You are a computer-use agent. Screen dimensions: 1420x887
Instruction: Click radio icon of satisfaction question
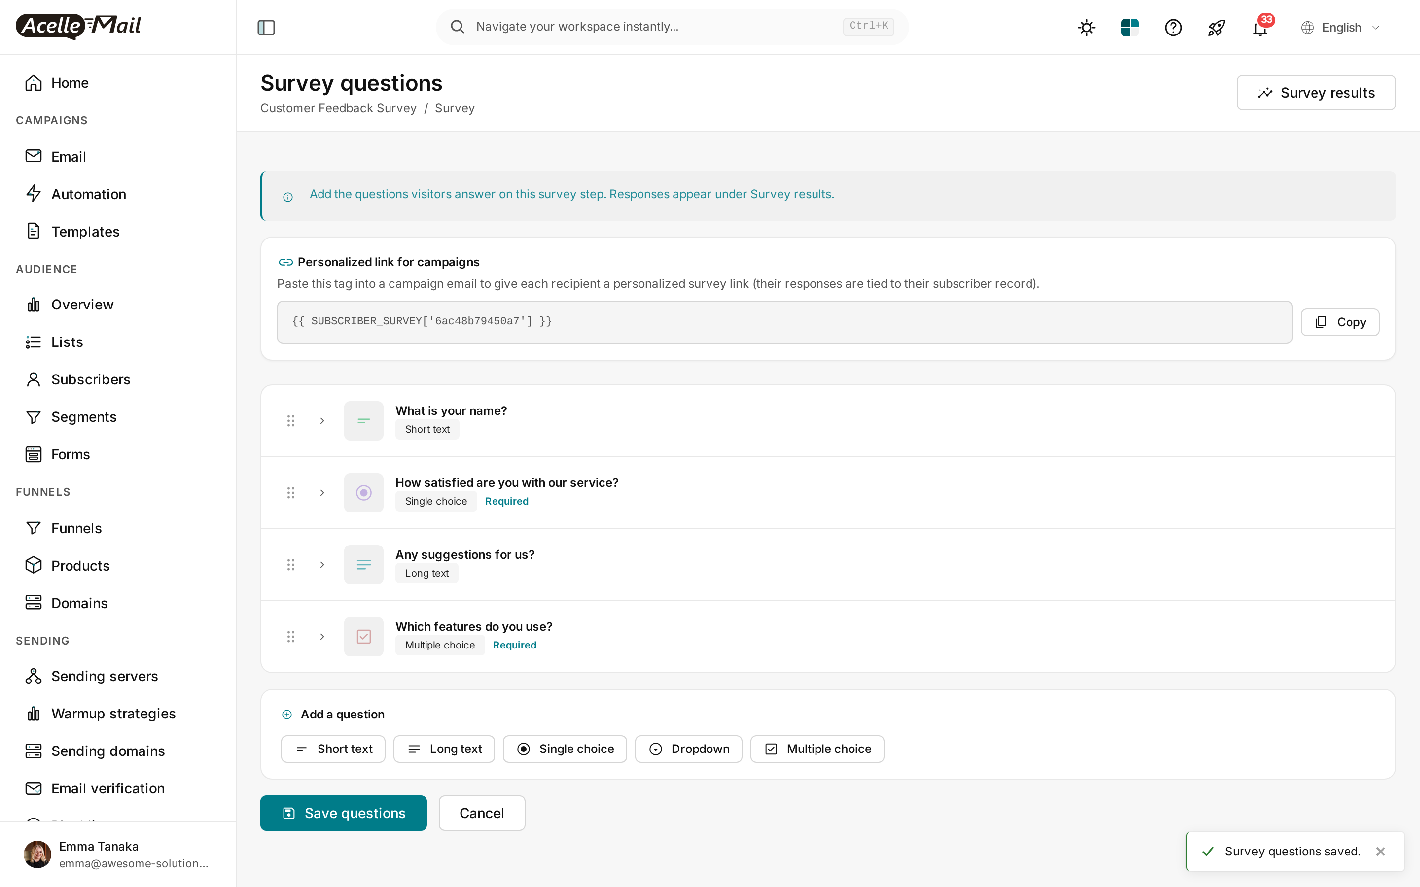click(x=364, y=493)
